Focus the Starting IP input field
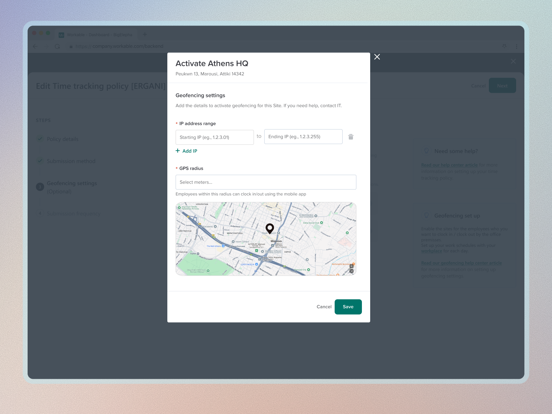Screen dimensions: 552x414 [215, 137]
